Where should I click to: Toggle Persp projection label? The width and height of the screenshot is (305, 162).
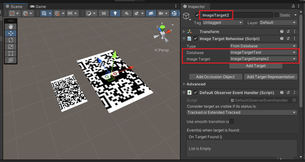162,50
